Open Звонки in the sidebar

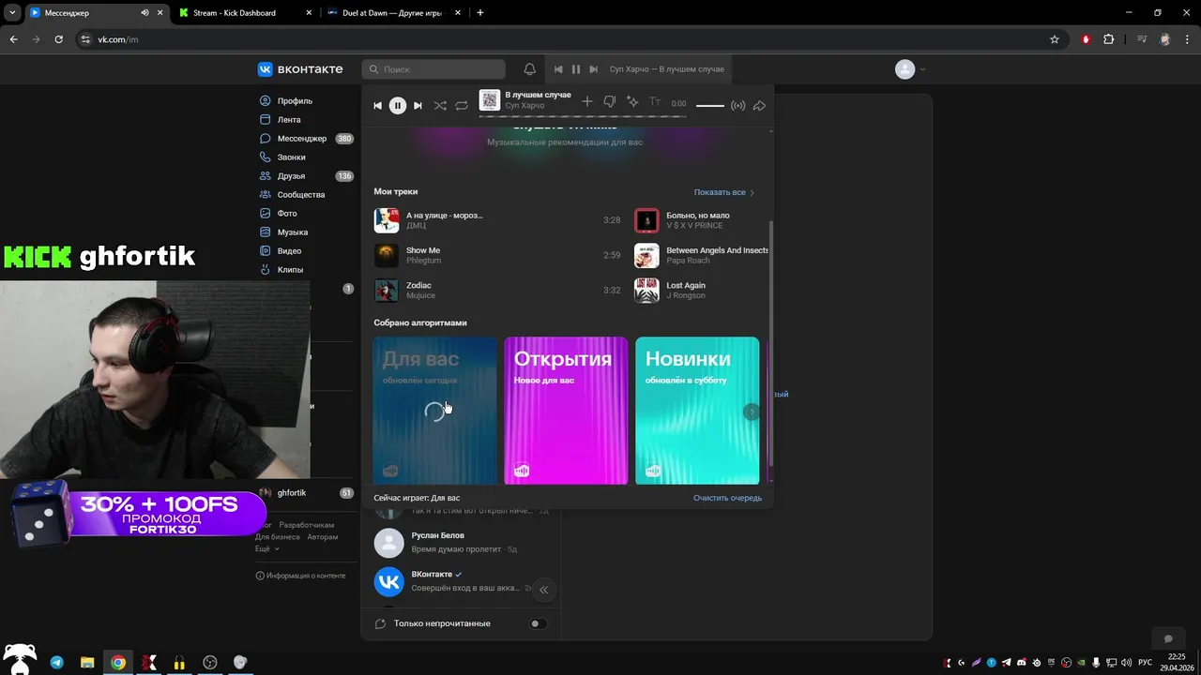click(291, 157)
